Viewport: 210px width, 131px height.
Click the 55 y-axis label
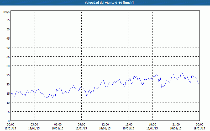(x=8, y=20)
